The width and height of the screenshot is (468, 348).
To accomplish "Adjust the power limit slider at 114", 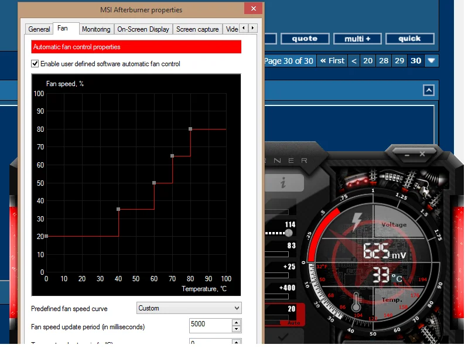I will [289, 233].
